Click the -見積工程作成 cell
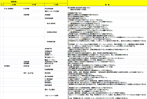Image resolution: width=147 pixels, height=99 pixels. (51, 23)
